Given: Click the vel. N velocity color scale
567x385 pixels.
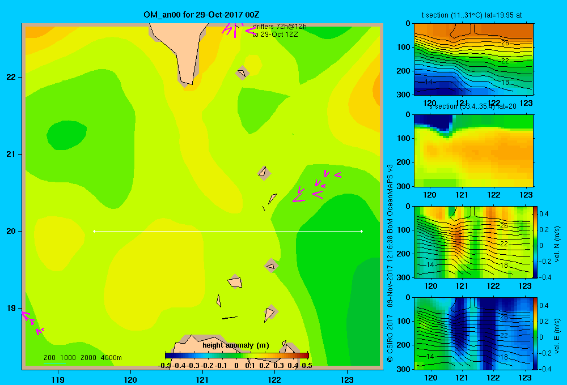Looking at the screenshot, I should (535, 242).
